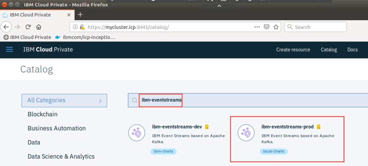Click the catalog search field with ibm-eventstreams
This screenshot has height=166, width=368.
[248, 100]
